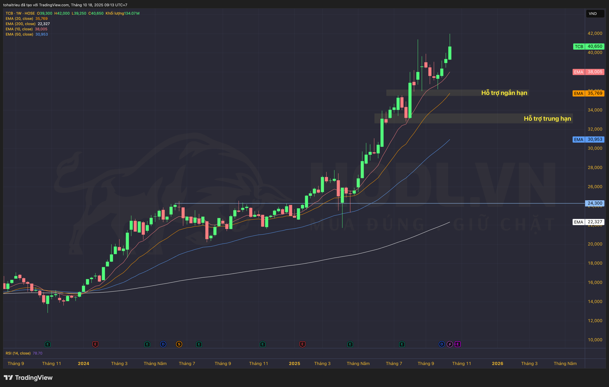Image resolution: width=609 pixels, height=387 pixels.
Task: Click the first green E earnings marker on the left
Action: 48,344
